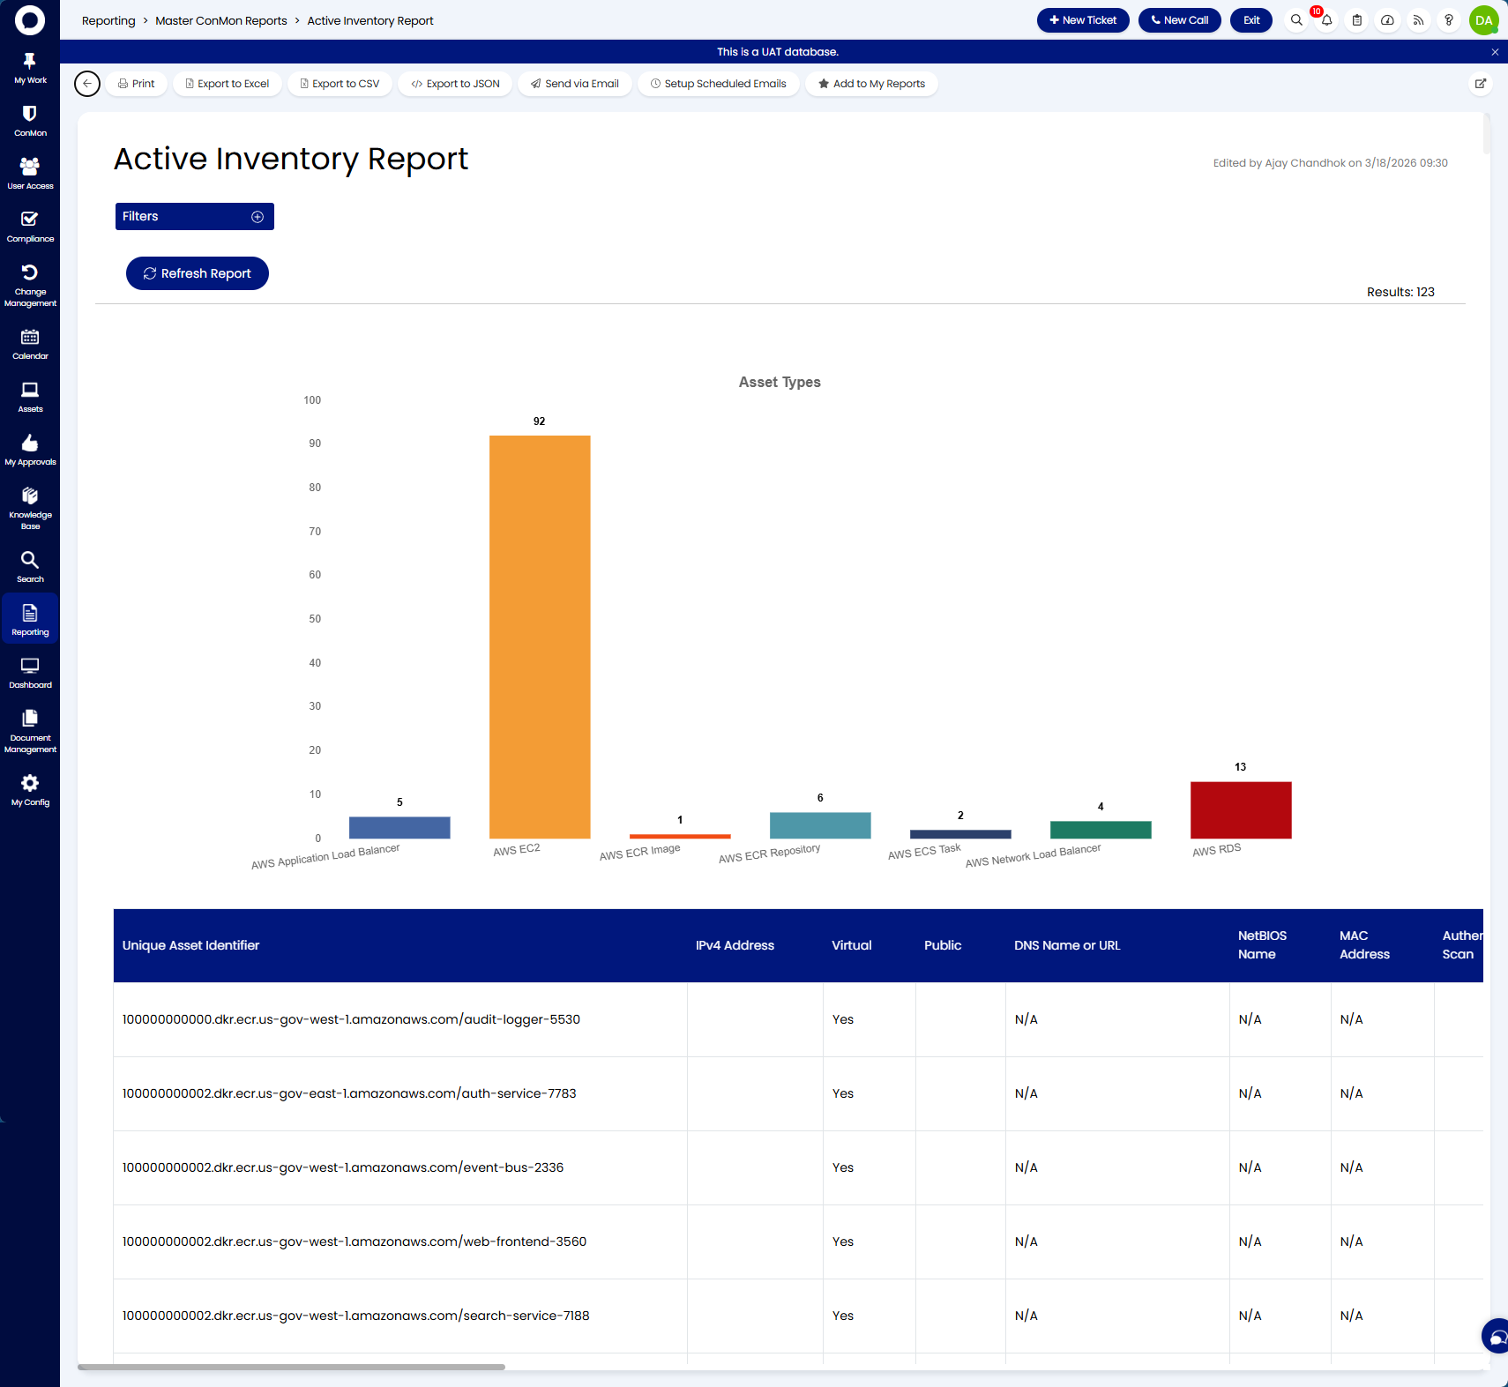Image resolution: width=1508 pixels, height=1387 pixels.
Task: Click the DA user avatar
Action: pyautogui.click(x=1484, y=20)
